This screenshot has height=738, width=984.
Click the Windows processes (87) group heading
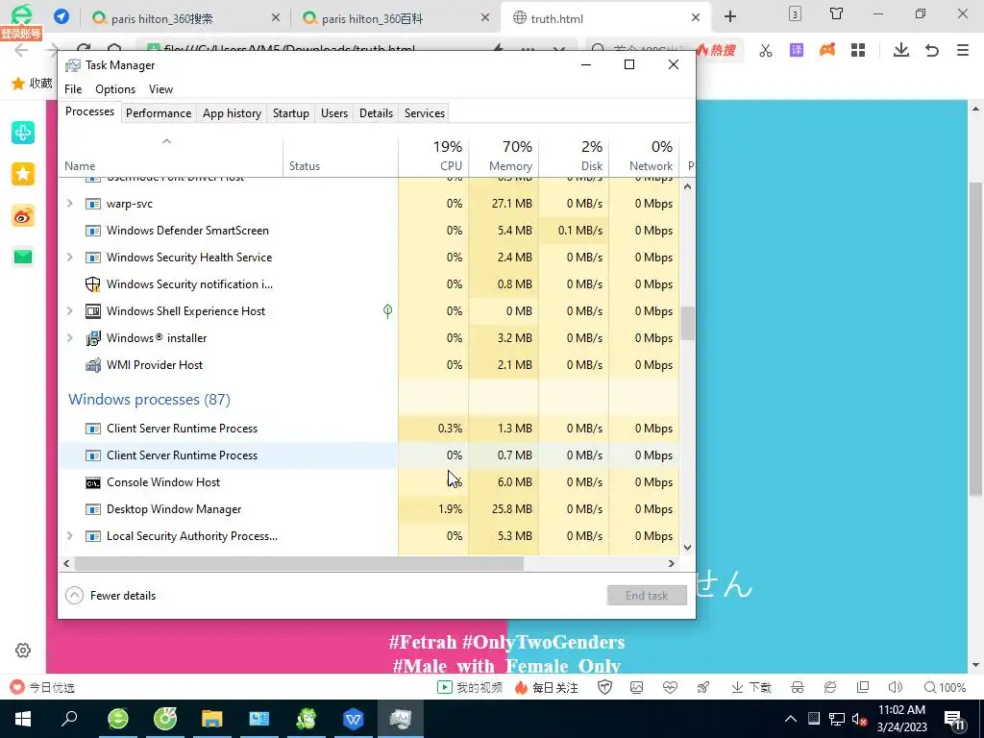click(x=149, y=400)
